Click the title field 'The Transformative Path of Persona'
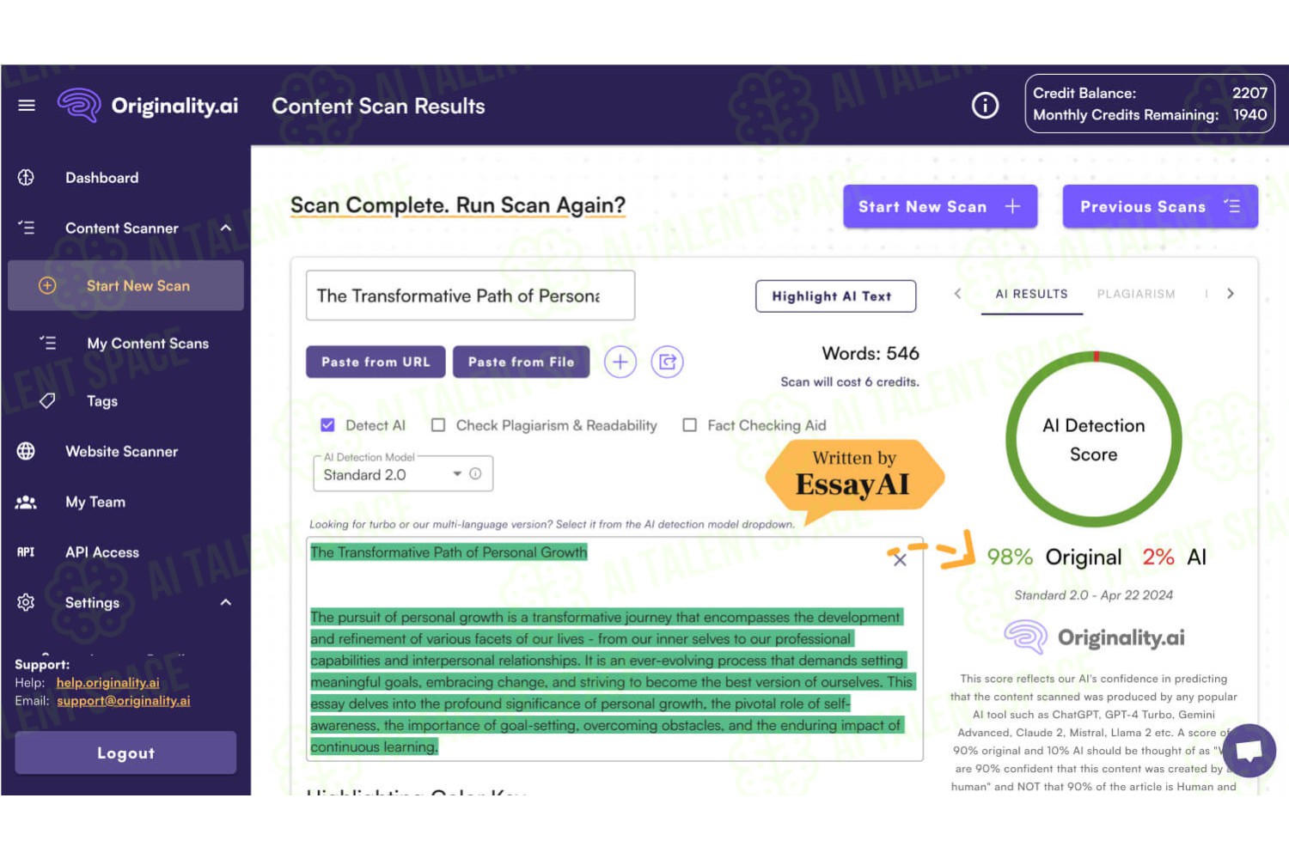This screenshot has height=859, width=1289. (x=470, y=295)
